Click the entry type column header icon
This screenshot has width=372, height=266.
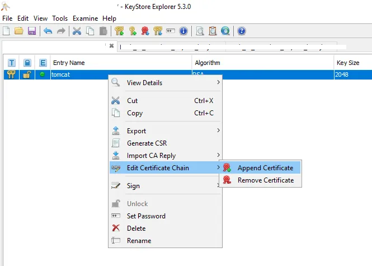click(x=11, y=63)
